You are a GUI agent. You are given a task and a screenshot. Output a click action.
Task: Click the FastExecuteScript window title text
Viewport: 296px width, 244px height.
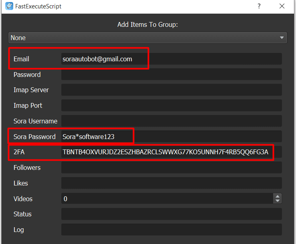point(38,6)
